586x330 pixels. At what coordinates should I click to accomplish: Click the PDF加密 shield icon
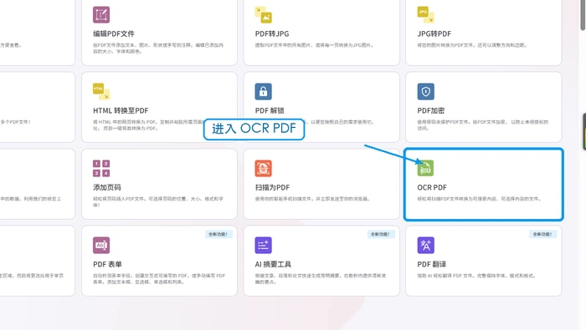pos(425,91)
